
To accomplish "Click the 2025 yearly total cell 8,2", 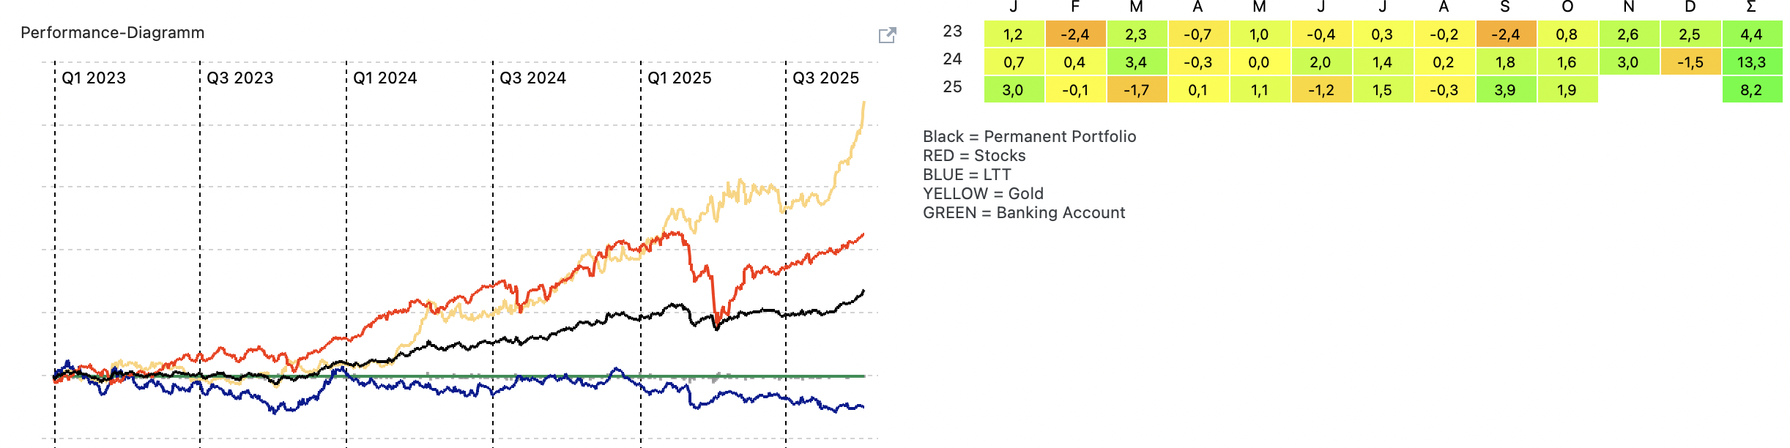I will click(1751, 90).
